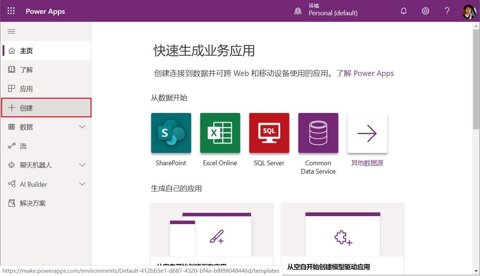Screen dimensions: 480x276
Task: Click the puzzle piece plus icon
Action: 343,238
